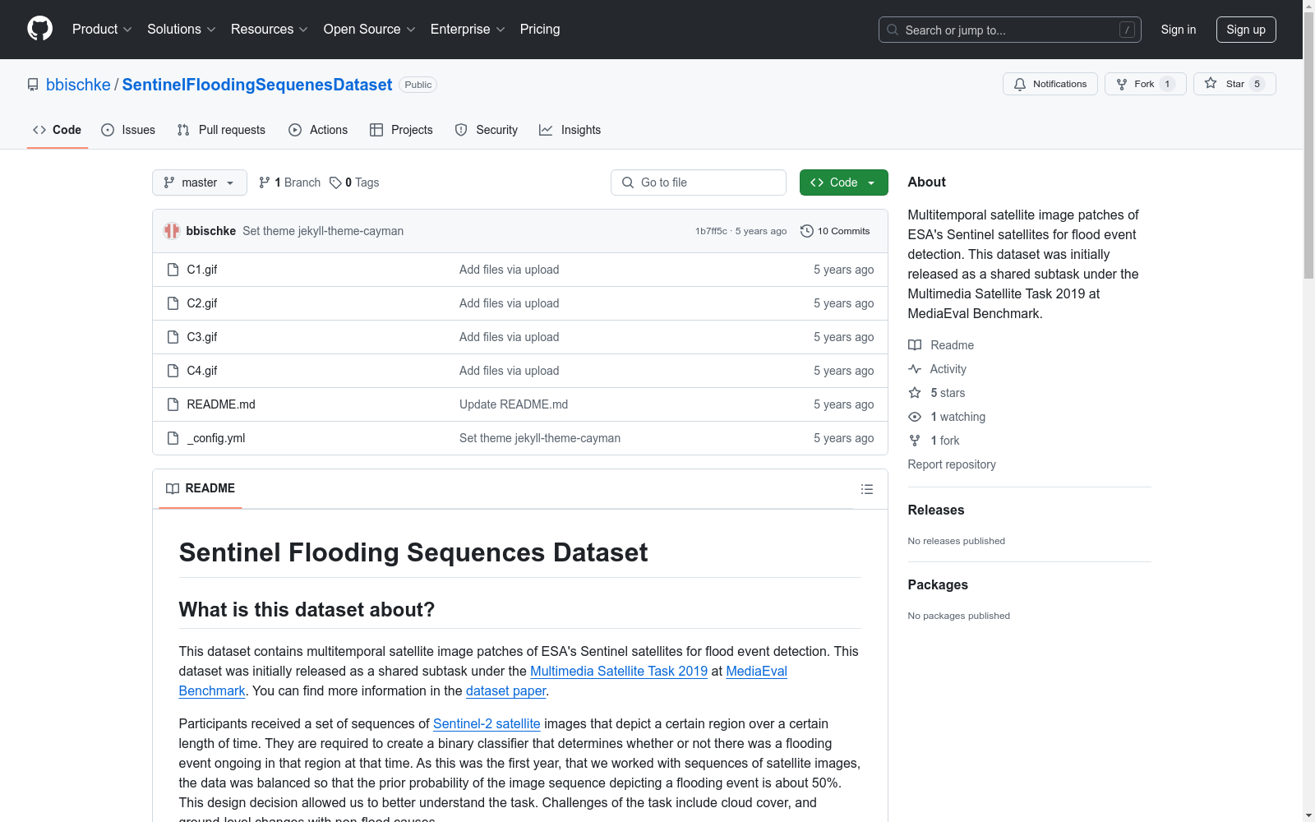Open the Sentinel-2 satellite link
This screenshot has width=1315, height=822.
(x=487, y=723)
